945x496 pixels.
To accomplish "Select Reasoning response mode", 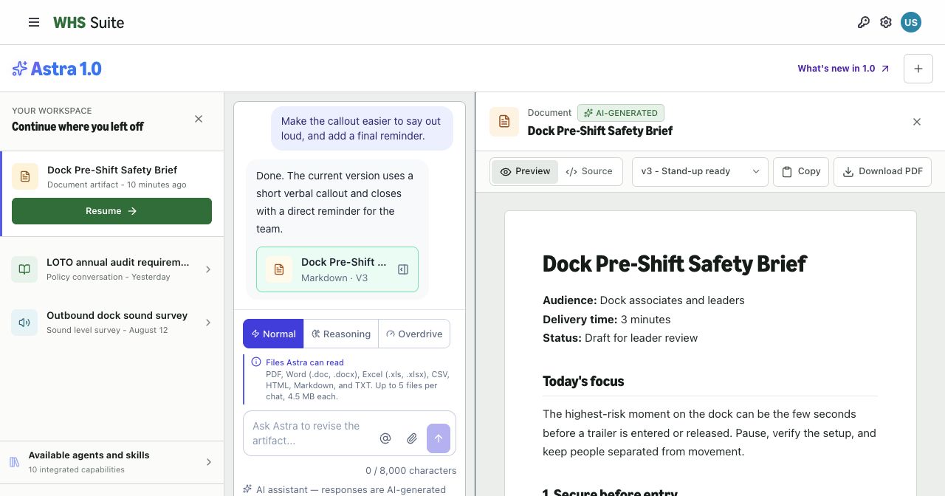I will pos(341,334).
